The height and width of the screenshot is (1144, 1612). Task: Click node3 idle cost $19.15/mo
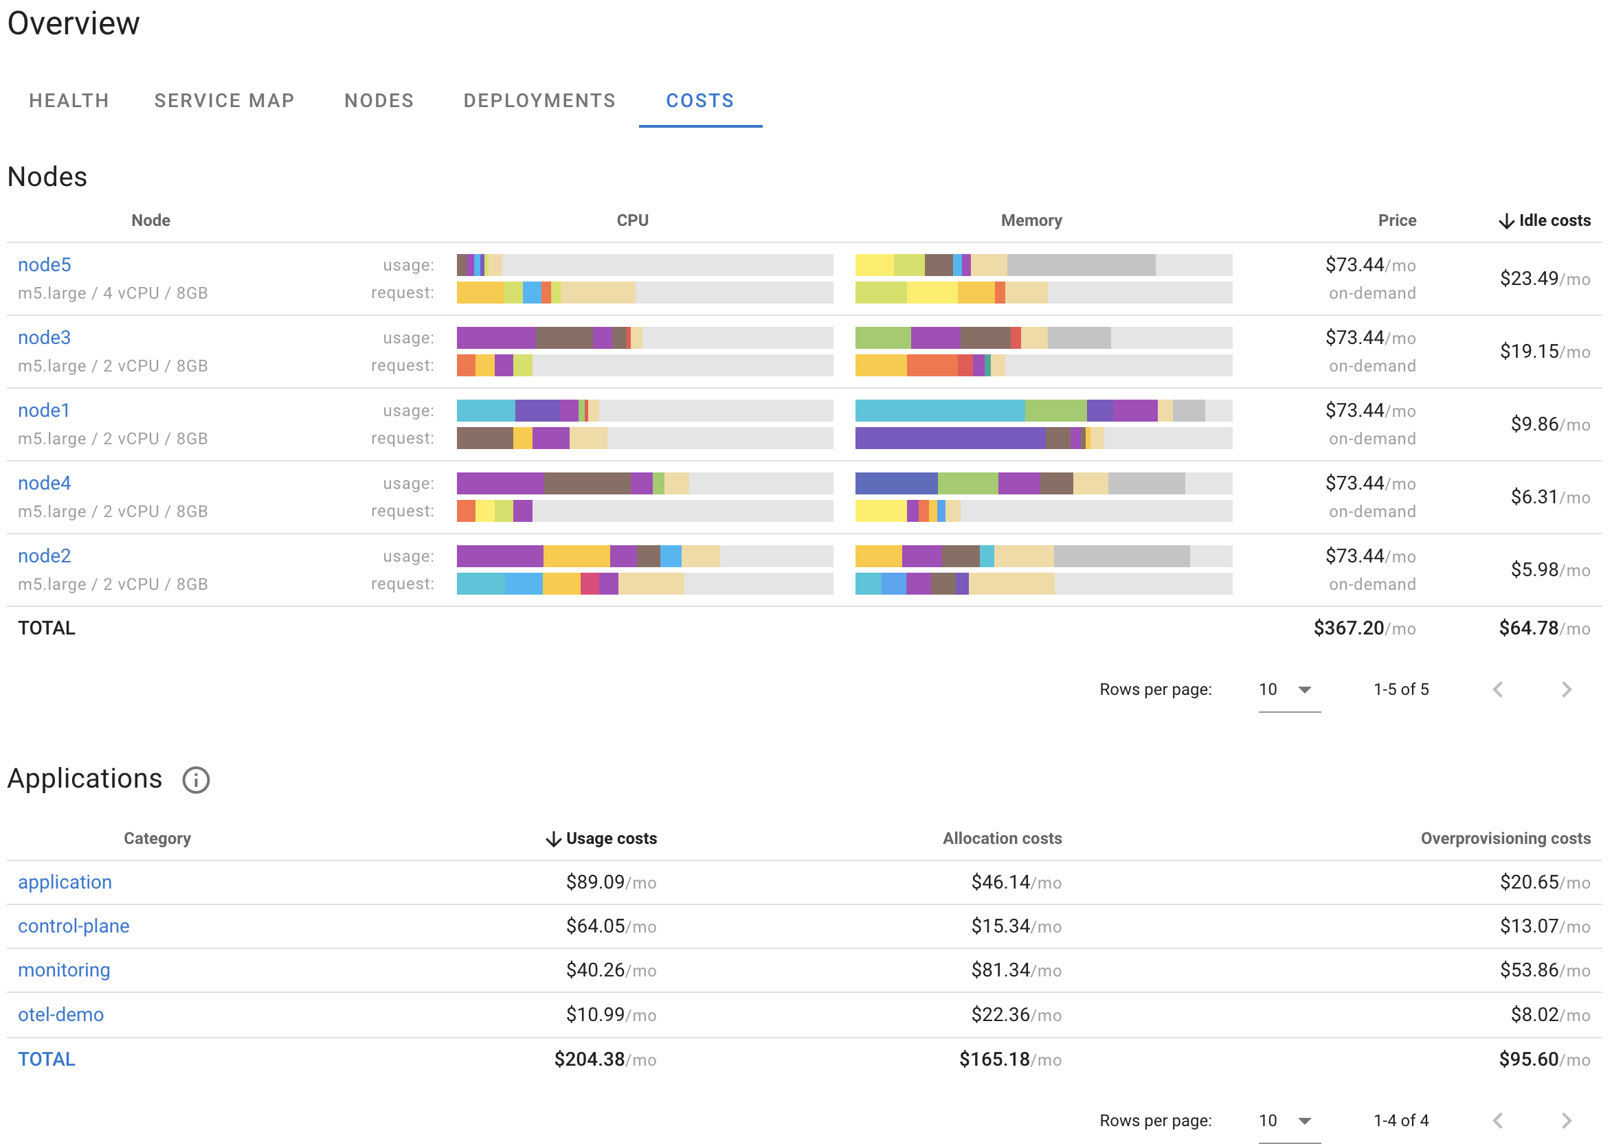pyautogui.click(x=1545, y=352)
